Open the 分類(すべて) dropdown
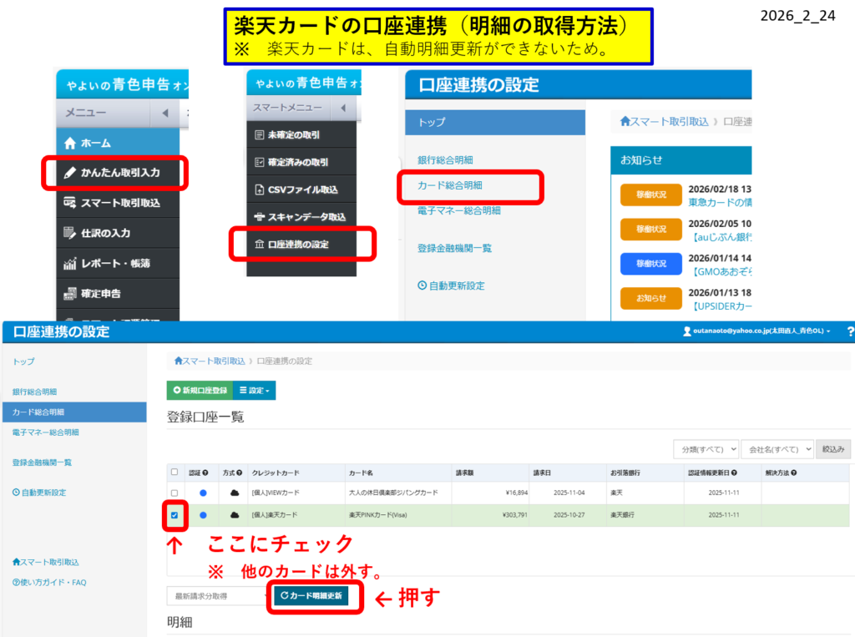The image size is (855, 637). (x=706, y=449)
